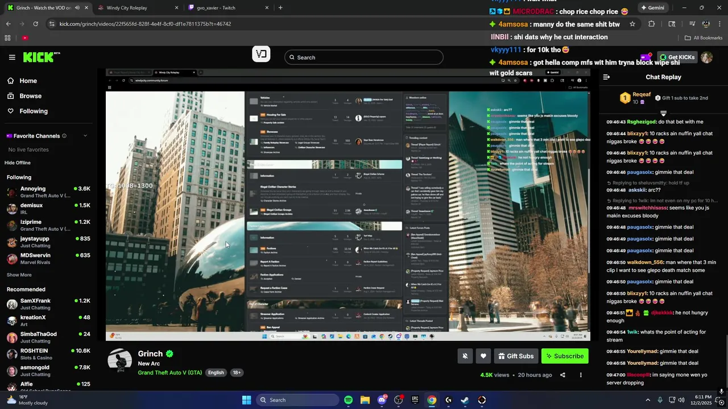The image size is (728, 409).
Task: Open recommended channel SimbaThaGod
Action: coord(48,337)
